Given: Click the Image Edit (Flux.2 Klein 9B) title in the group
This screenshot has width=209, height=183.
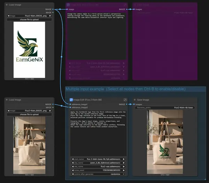Looking at the screenshot, I should (x=87, y=100).
